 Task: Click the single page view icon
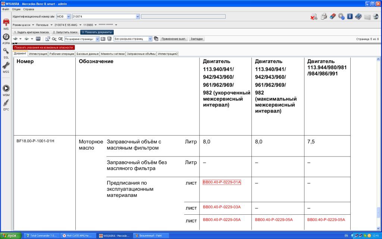[x=103, y=39]
